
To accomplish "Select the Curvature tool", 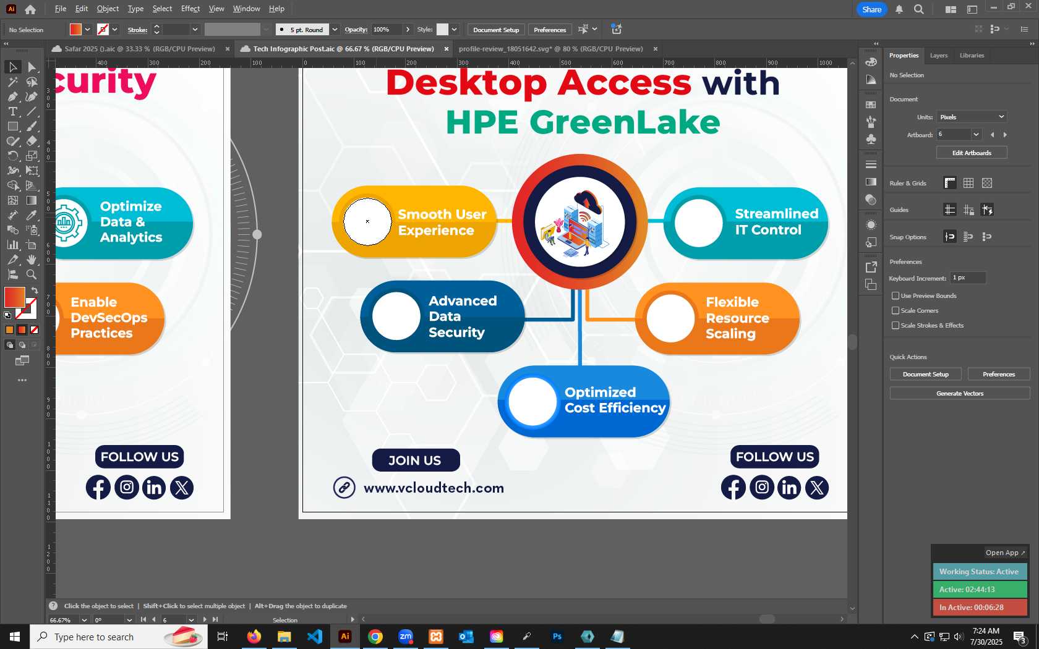I will 32,96.
